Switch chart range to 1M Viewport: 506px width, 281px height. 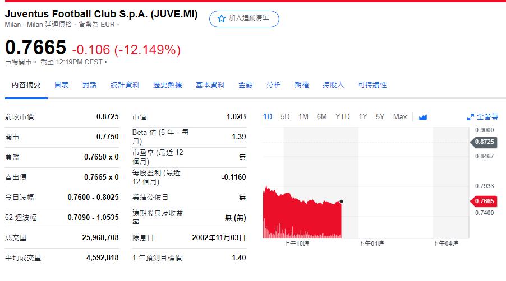(303, 116)
